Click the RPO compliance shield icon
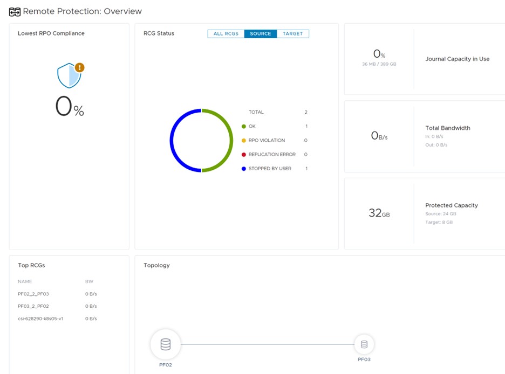 click(x=69, y=77)
